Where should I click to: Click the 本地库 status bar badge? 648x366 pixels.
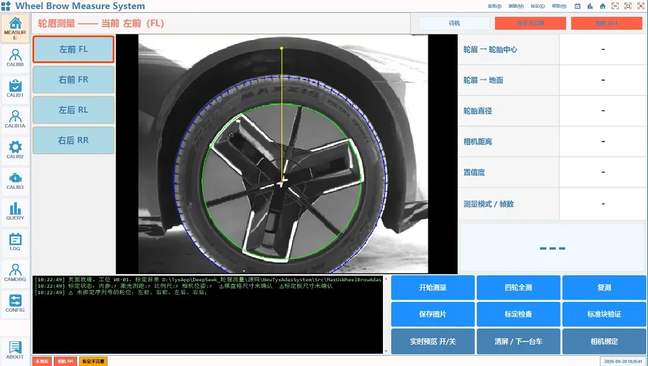[41, 361]
